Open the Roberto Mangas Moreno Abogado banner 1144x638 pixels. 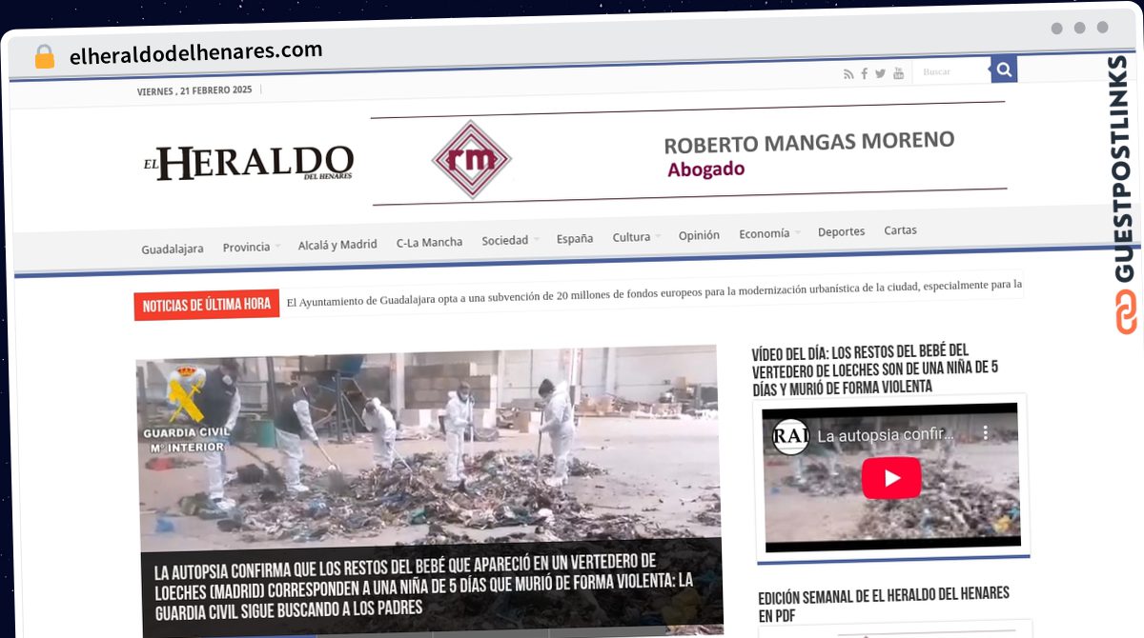[x=688, y=153]
